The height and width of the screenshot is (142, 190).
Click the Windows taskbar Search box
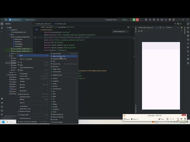pos(11,122)
